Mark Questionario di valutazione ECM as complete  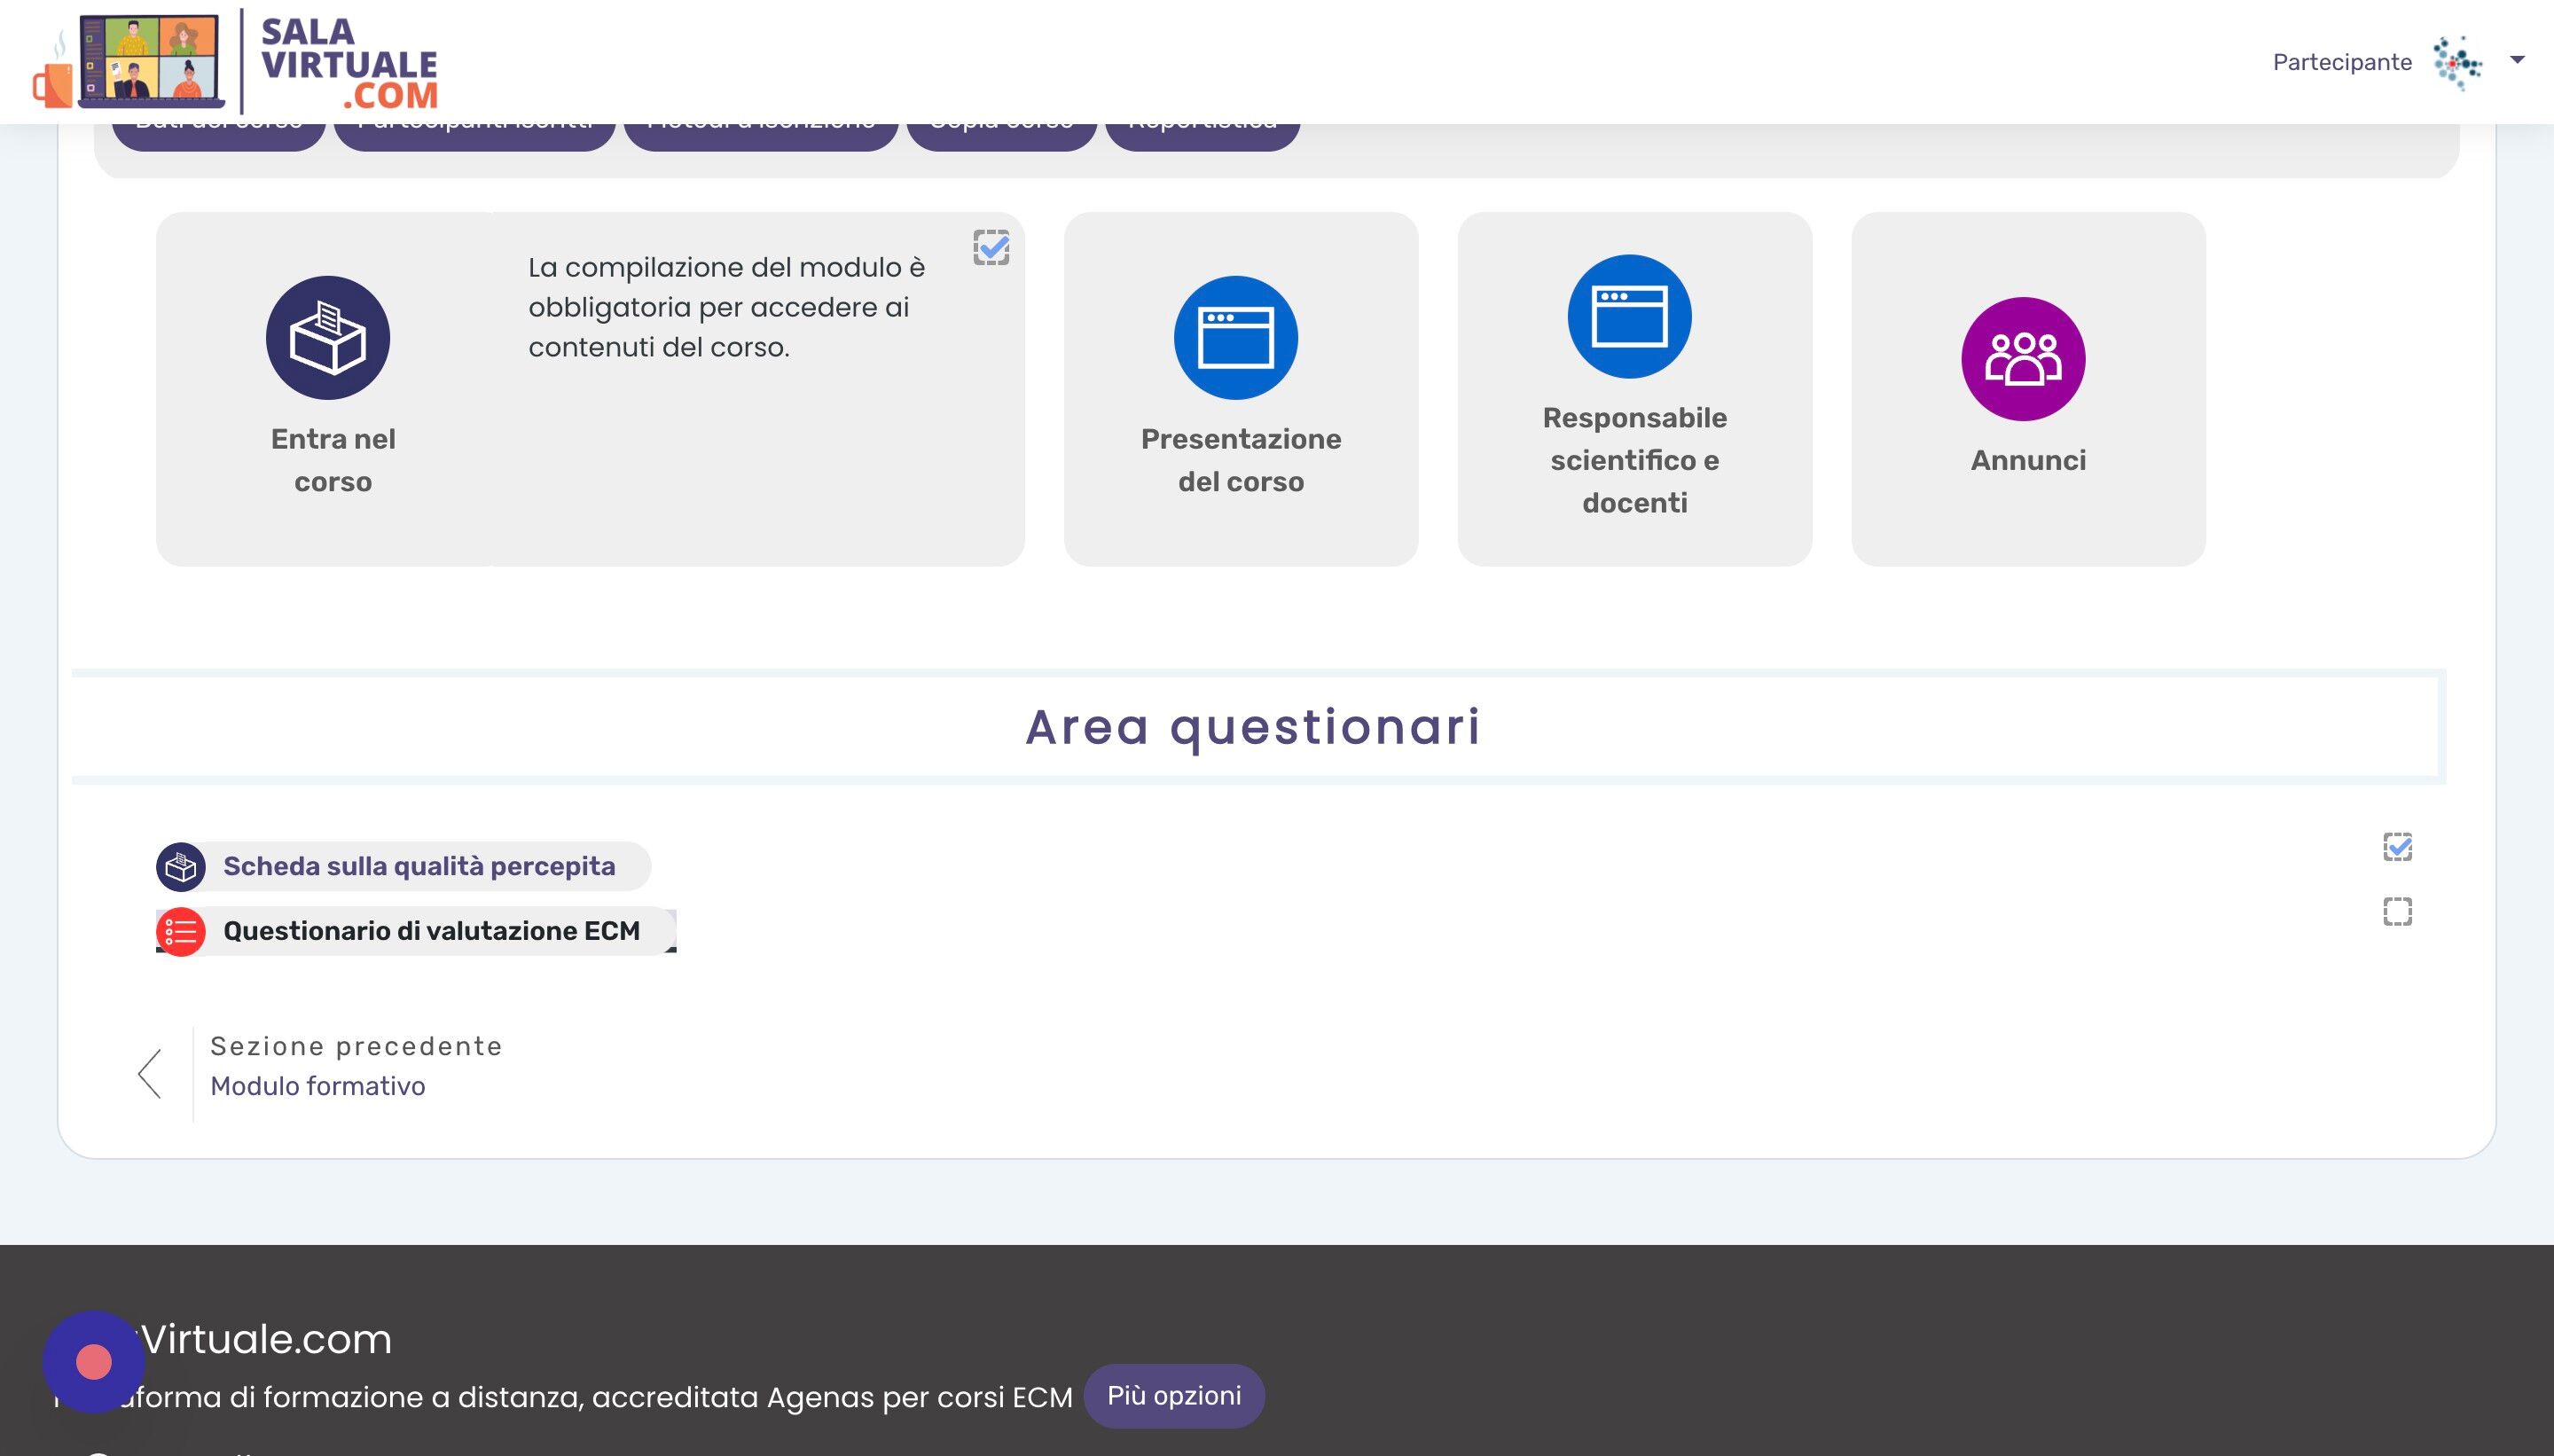2398,911
